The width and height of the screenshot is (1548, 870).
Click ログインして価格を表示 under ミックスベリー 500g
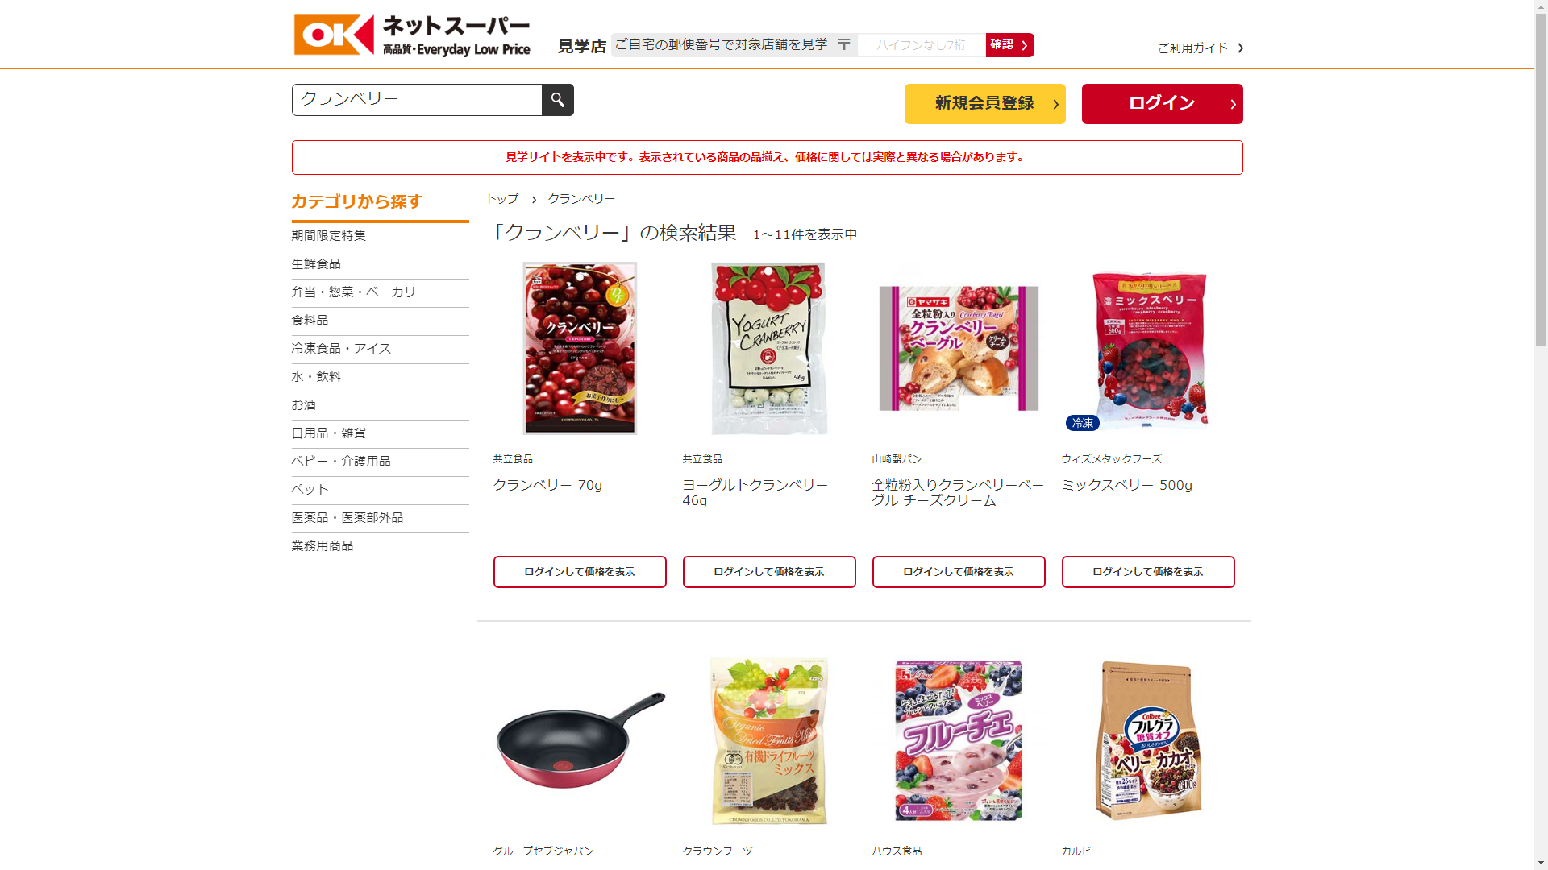pos(1148,572)
